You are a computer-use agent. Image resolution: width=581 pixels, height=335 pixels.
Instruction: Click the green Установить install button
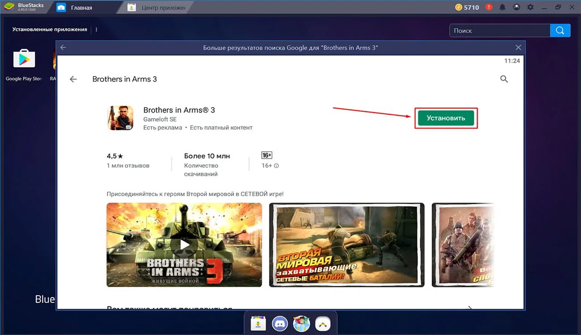[446, 118]
